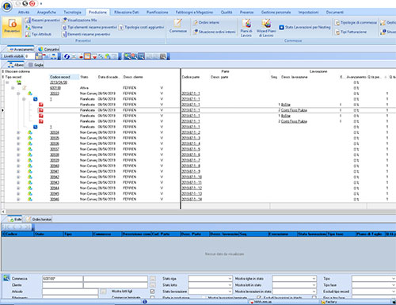Open Tipi elementi riesame preventivi
The image size is (396, 305).
tap(89, 27)
